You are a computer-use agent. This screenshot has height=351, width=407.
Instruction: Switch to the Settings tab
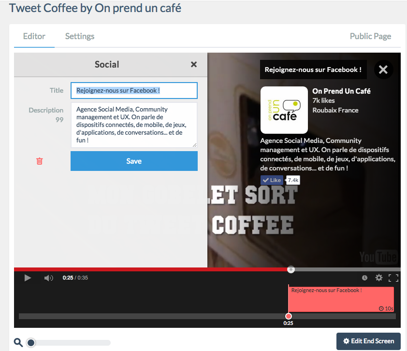coord(80,36)
